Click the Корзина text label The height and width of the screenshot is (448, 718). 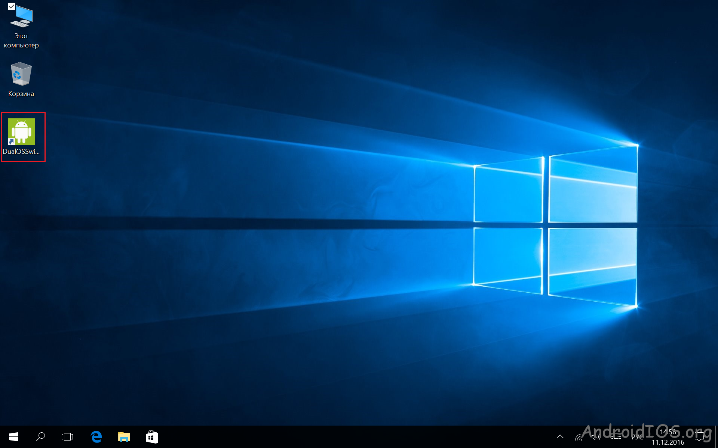tap(21, 94)
